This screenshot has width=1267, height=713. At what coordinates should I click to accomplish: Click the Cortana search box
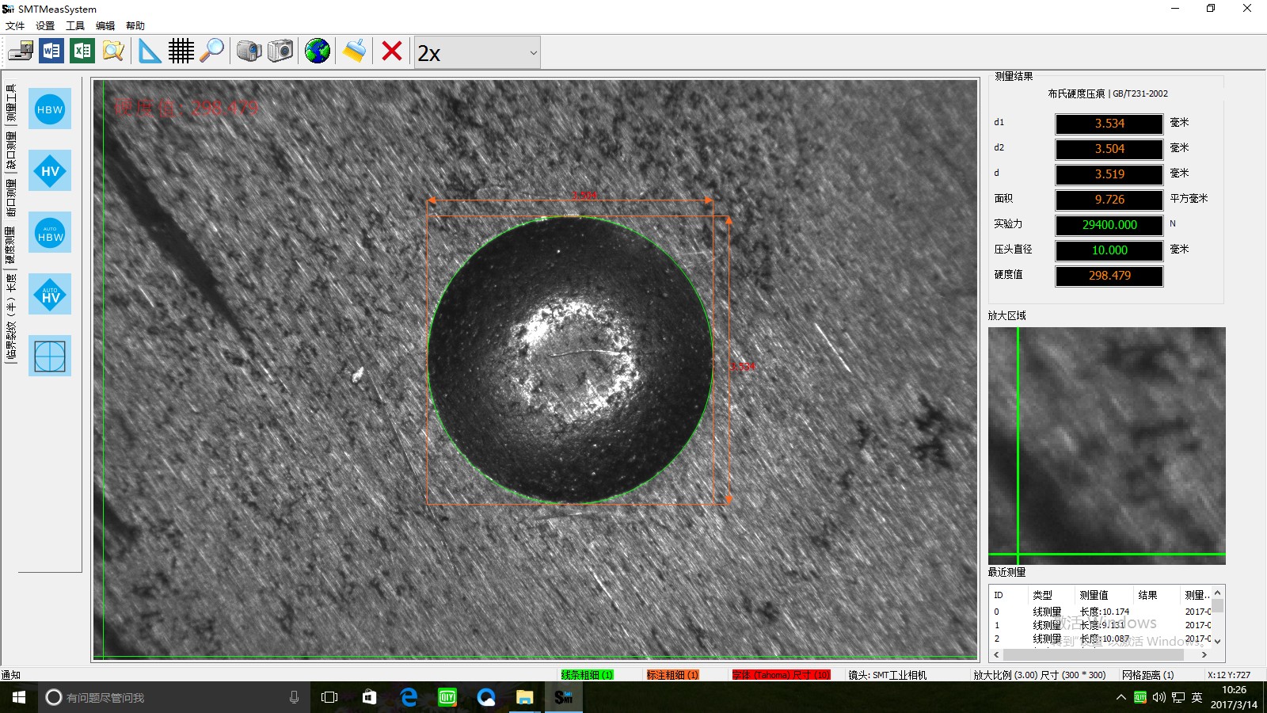click(x=174, y=697)
